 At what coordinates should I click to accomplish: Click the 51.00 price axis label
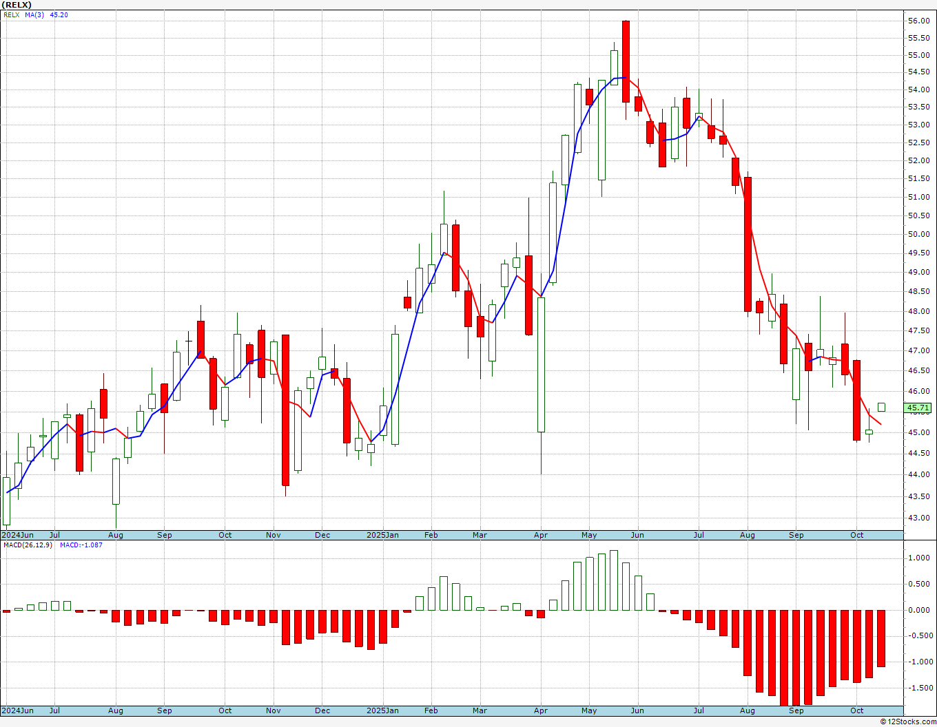[918, 197]
